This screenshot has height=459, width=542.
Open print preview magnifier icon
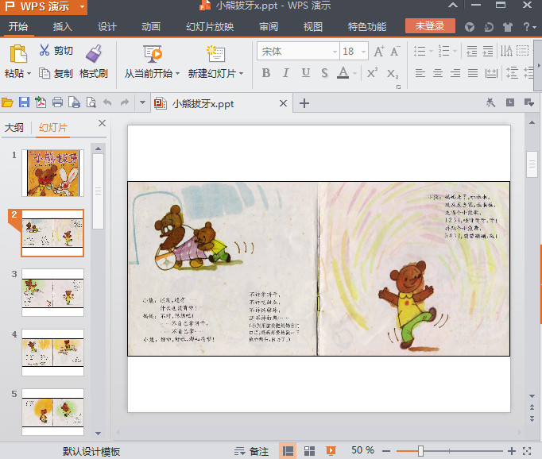(x=91, y=102)
